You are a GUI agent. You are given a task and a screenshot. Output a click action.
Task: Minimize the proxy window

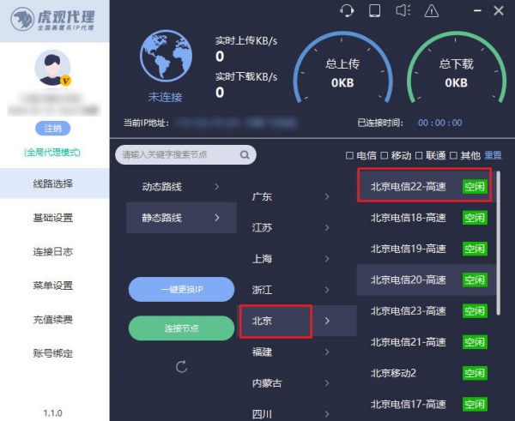pos(477,11)
